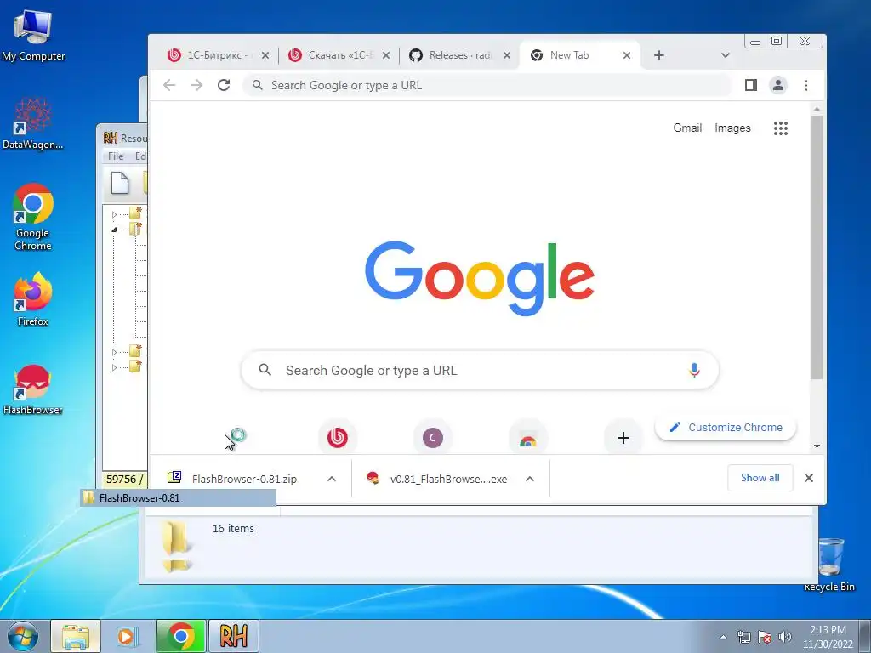Add a new shortcut tile
Screen dimensions: 871x653
[x=623, y=438]
